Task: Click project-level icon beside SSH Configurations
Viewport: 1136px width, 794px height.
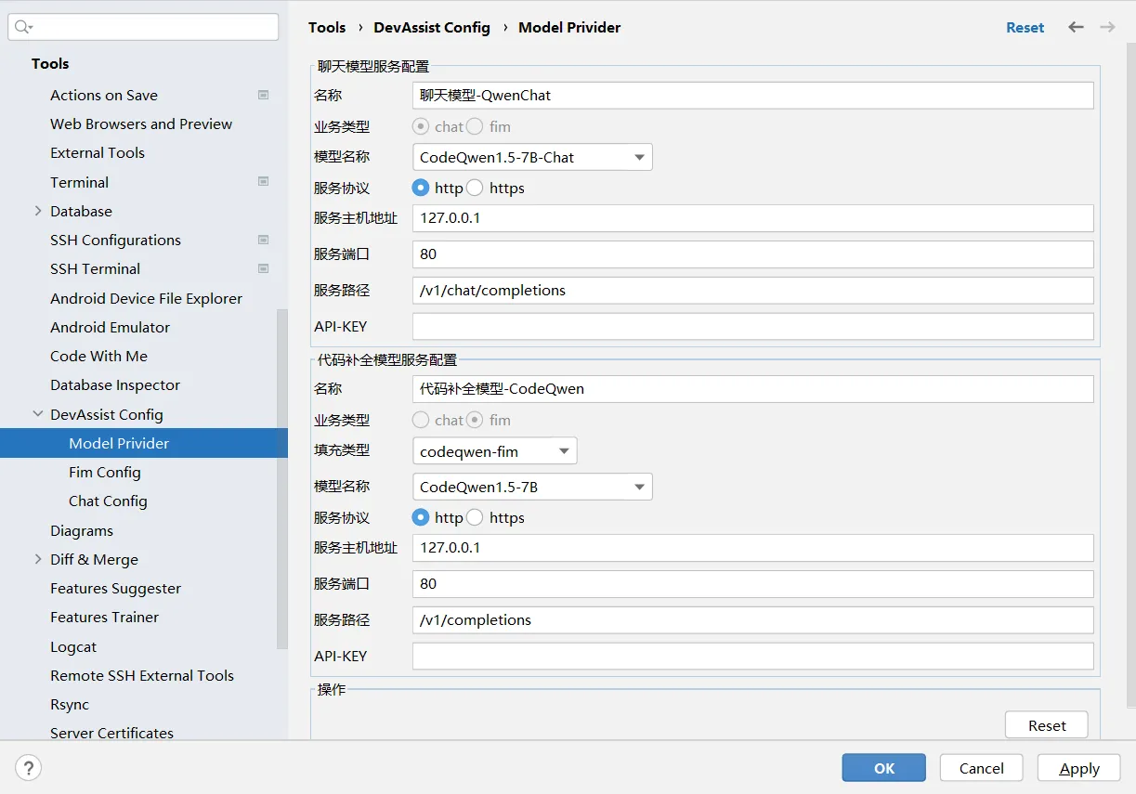Action: 263,240
